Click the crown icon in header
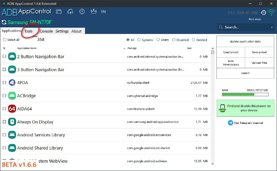This screenshot has width=277, height=171. tap(93, 11)
